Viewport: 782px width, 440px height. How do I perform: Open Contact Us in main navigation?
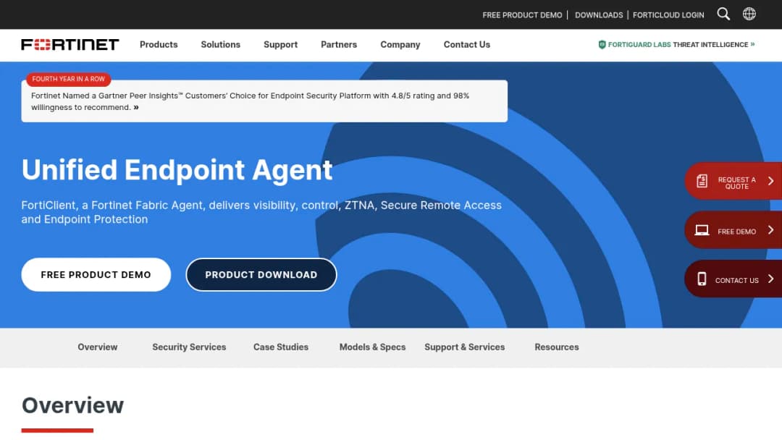click(467, 44)
